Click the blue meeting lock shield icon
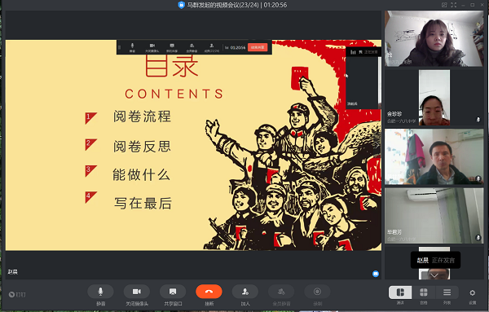 [x=181, y=5]
